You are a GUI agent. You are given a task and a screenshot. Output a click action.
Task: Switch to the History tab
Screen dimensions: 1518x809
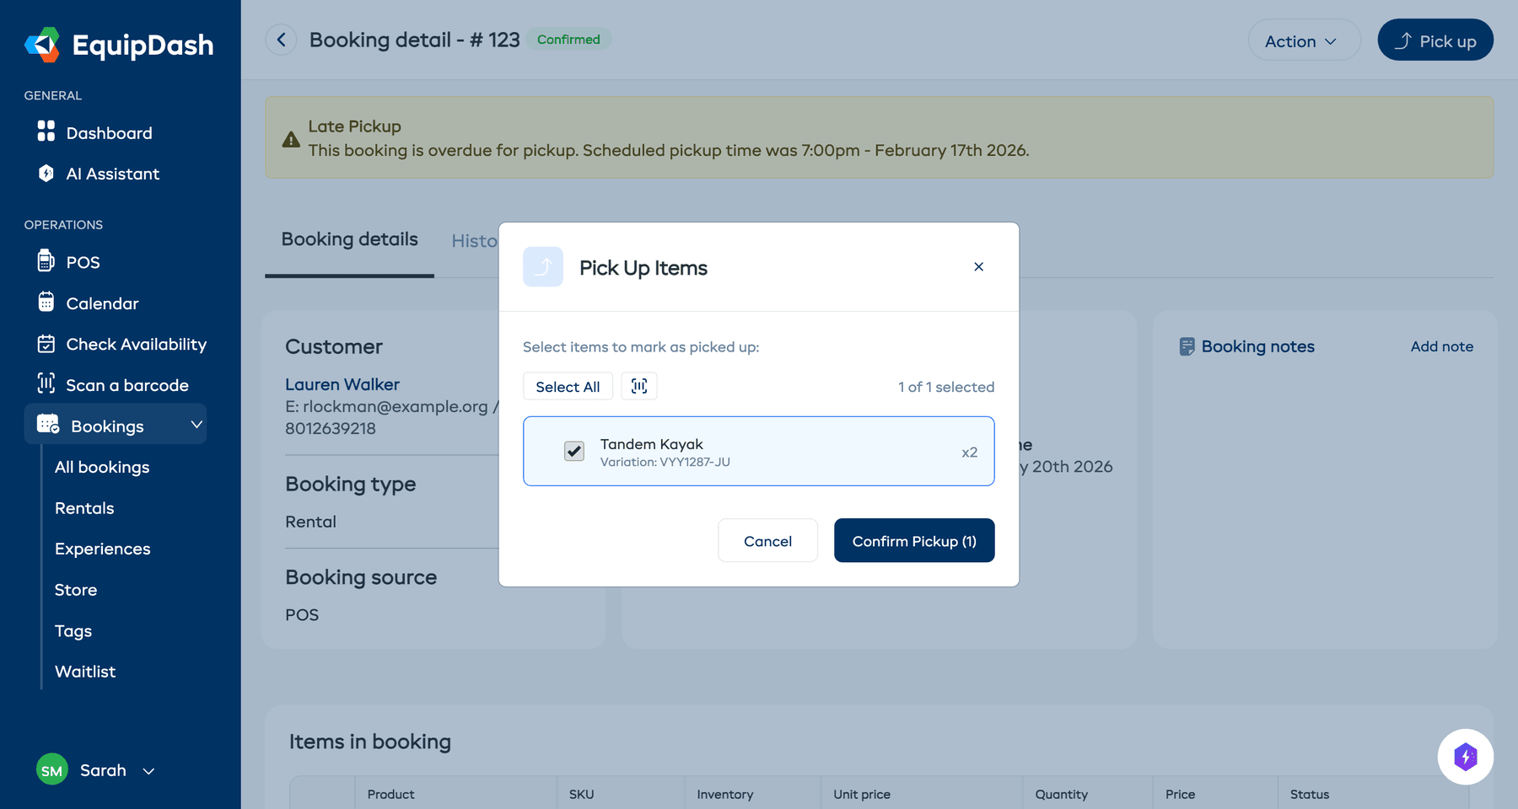click(475, 241)
